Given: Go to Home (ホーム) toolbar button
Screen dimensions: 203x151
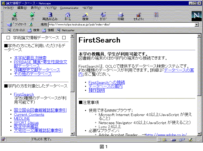Looking at the screenshot, I should tap(68, 16).
